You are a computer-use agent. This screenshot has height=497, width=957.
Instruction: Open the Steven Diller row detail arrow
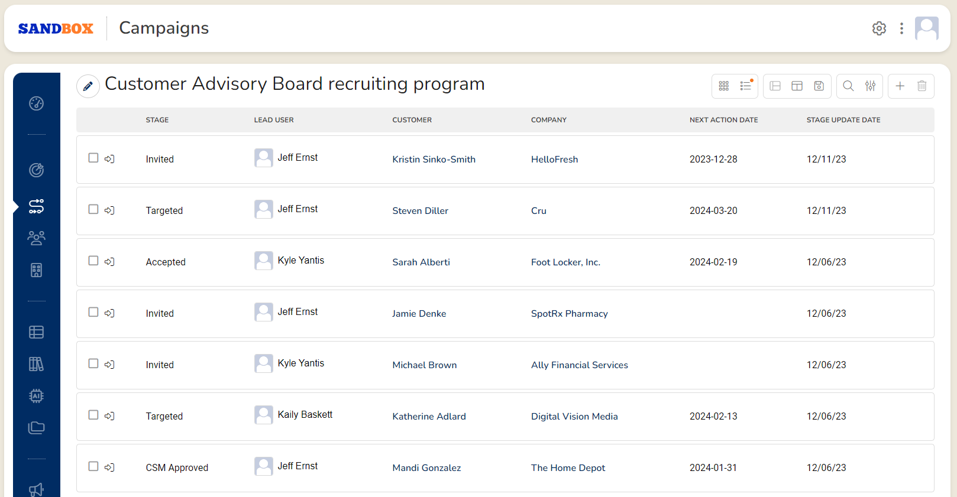109,210
